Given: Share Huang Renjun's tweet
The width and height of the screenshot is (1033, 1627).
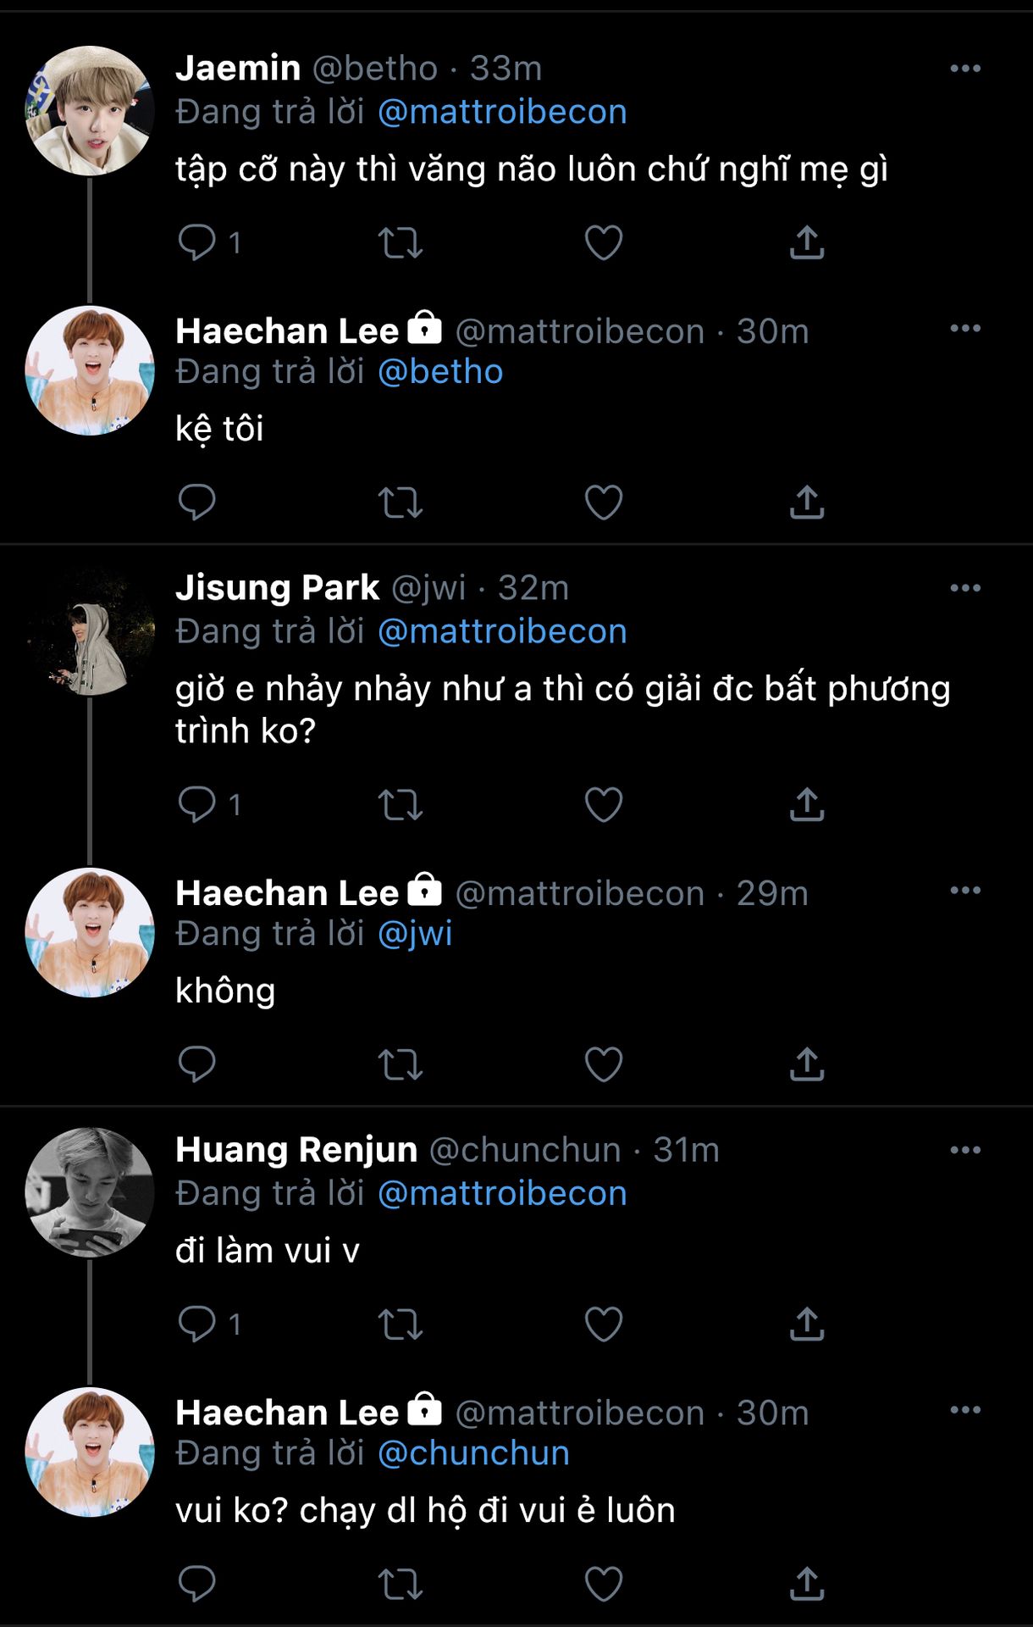Looking at the screenshot, I should (x=807, y=1324).
